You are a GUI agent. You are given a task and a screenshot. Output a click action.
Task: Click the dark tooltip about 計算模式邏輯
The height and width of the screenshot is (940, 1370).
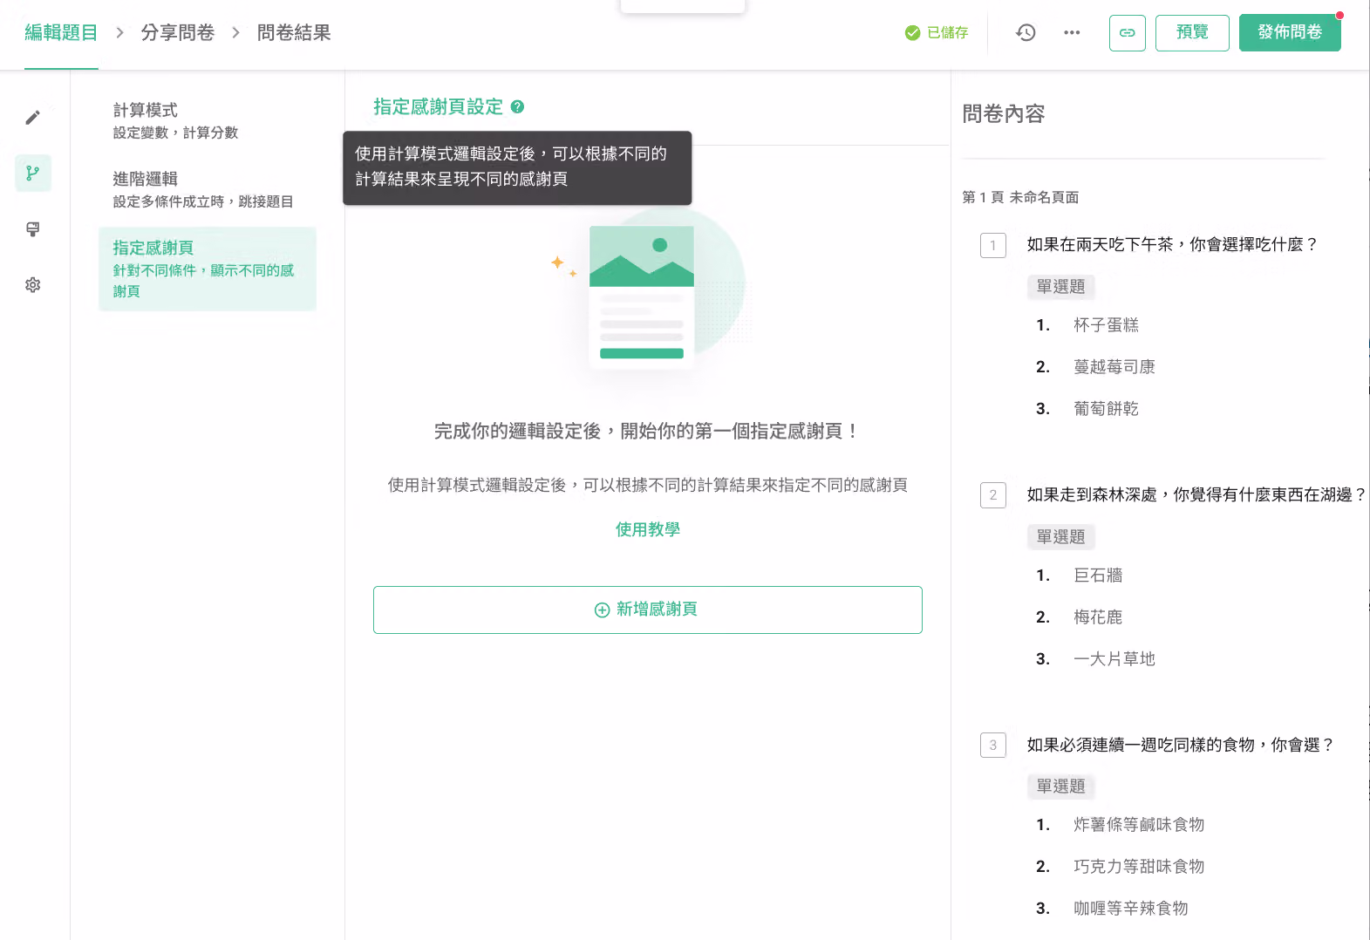click(517, 168)
